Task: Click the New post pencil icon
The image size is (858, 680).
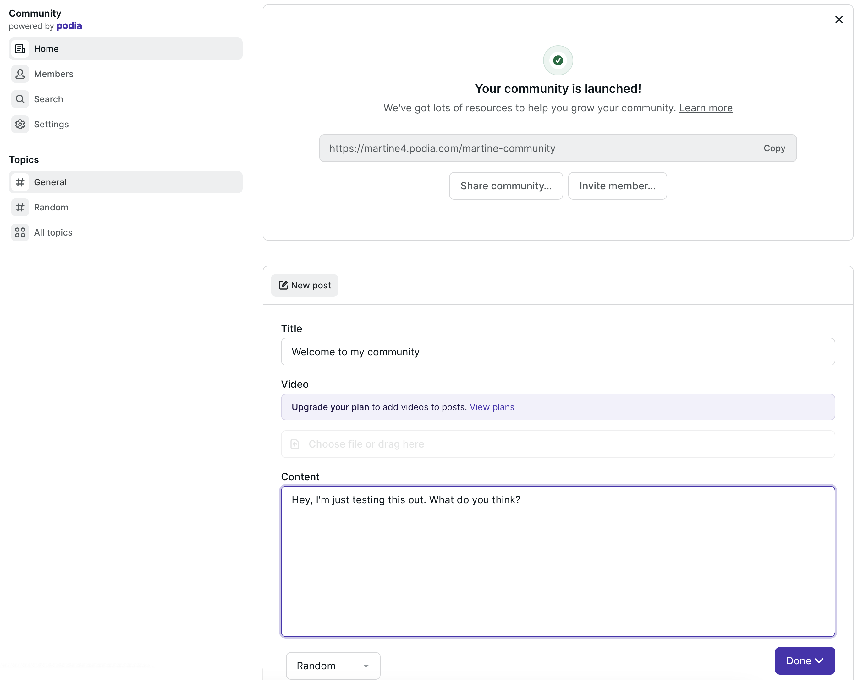Action: [283, 285]
